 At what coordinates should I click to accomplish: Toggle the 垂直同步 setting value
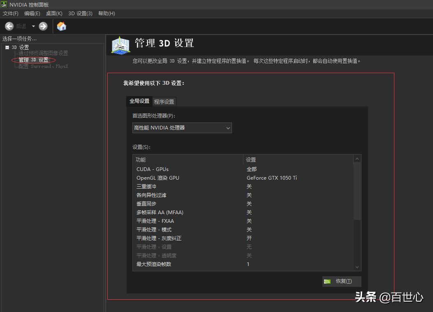tap(249, 203)
